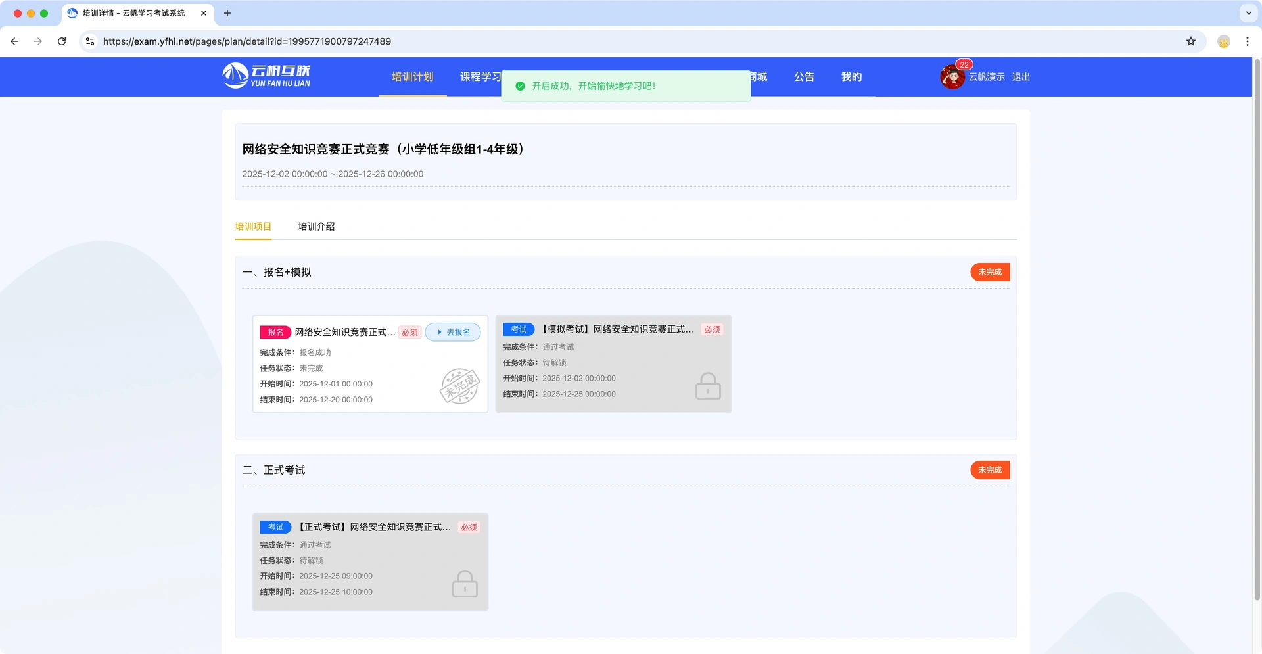
Task: Open 课程学习 nav menu
Action: point(480,77)
